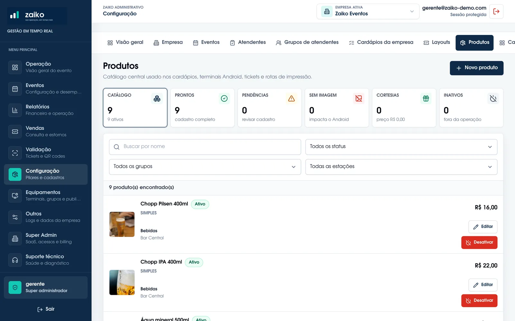This screenshot has height=321, width=515.
Task: Open Operação dashboard icon in sidebar
Action: click(15, 67)
